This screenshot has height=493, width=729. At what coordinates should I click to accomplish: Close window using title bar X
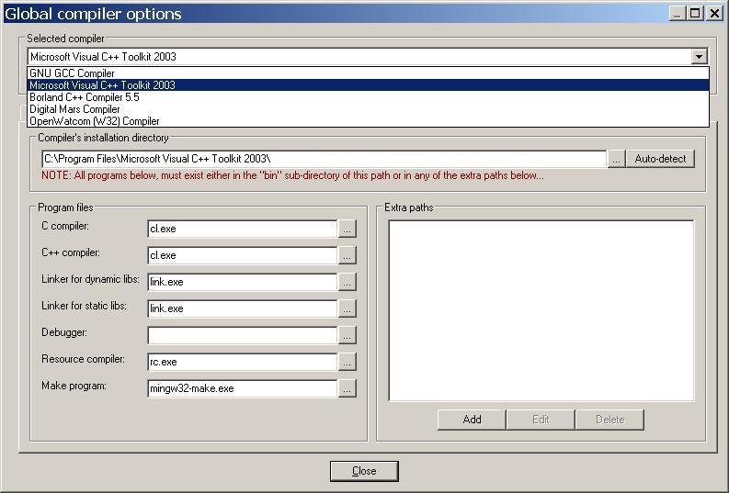[x=714, y=14]
